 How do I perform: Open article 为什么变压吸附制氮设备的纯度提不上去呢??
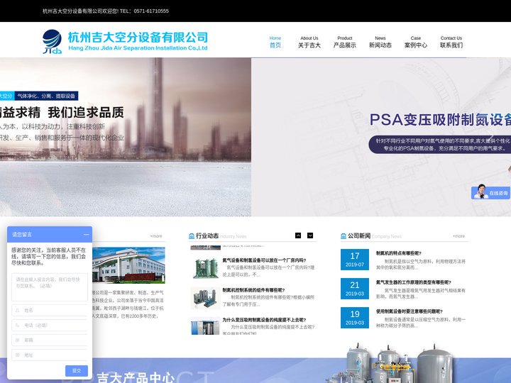[264, 320]
